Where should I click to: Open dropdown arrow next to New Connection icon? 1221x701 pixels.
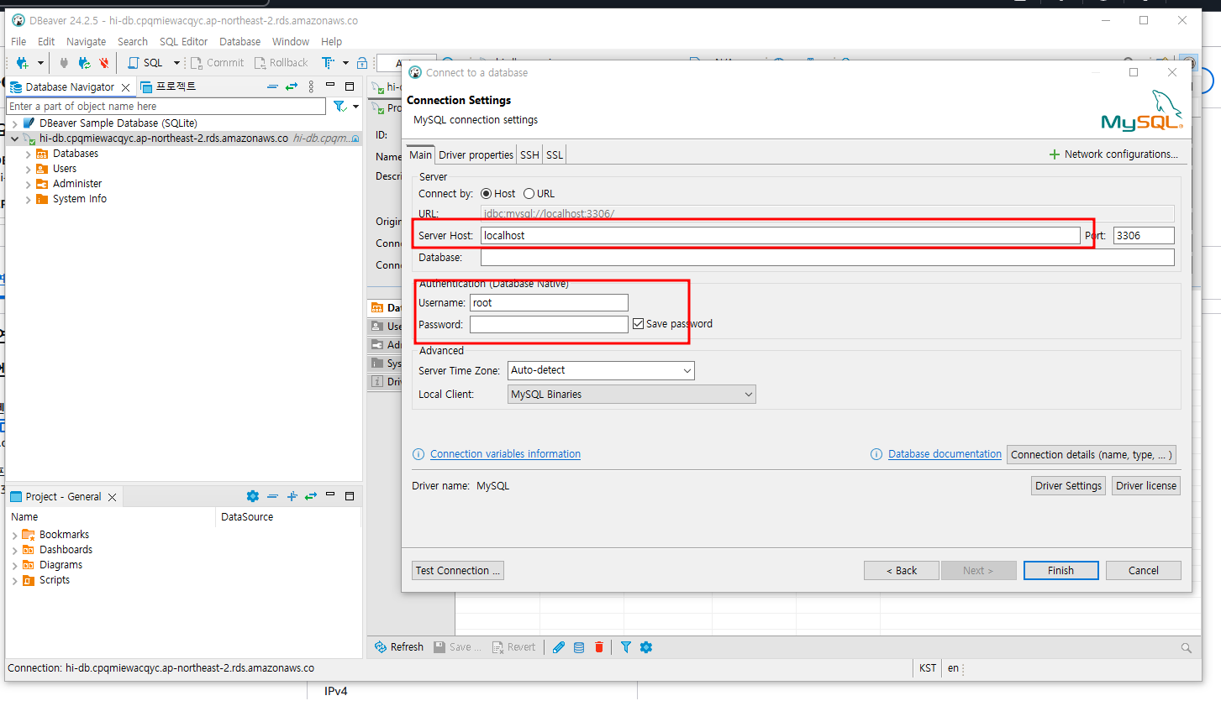pos(40,63)
